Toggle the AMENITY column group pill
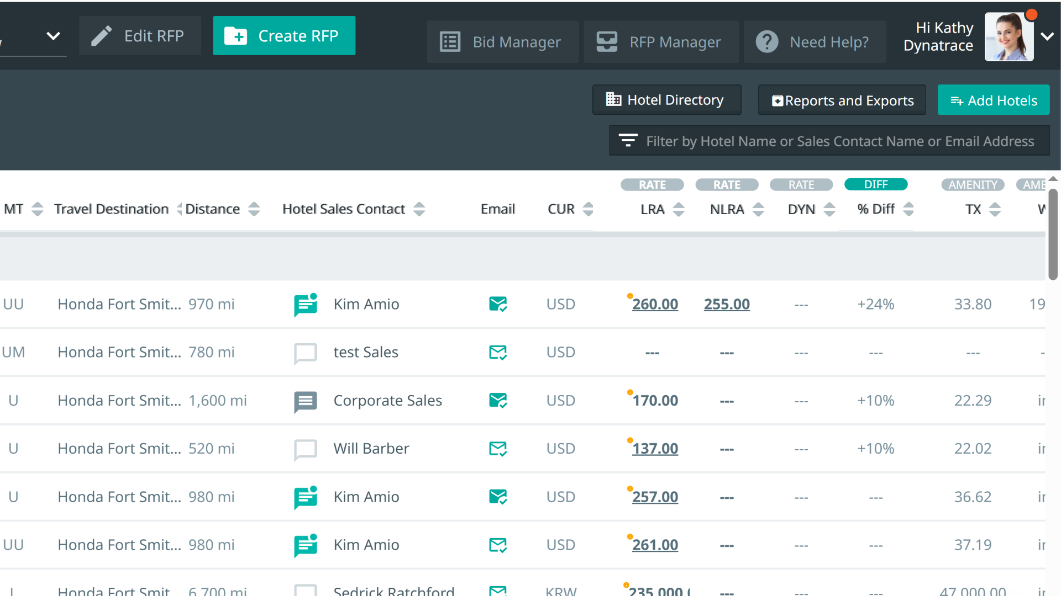The height and width of the screenshot is (596, 1061). (x=973, y=185)
